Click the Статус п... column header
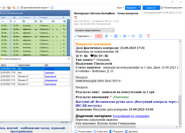185x133 pixels. (x=28, y=18)
